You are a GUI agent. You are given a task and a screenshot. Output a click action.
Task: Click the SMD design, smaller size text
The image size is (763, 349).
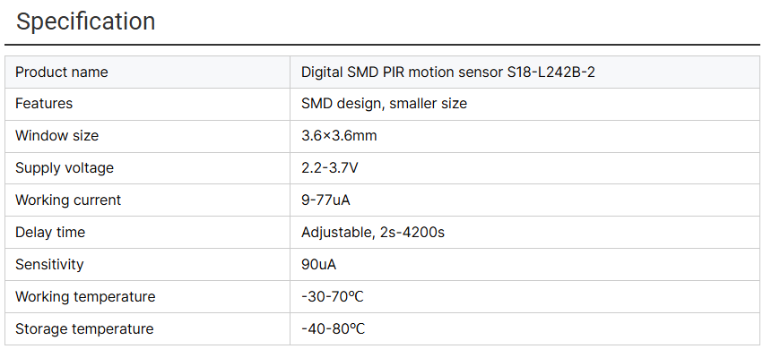point(384,104)
